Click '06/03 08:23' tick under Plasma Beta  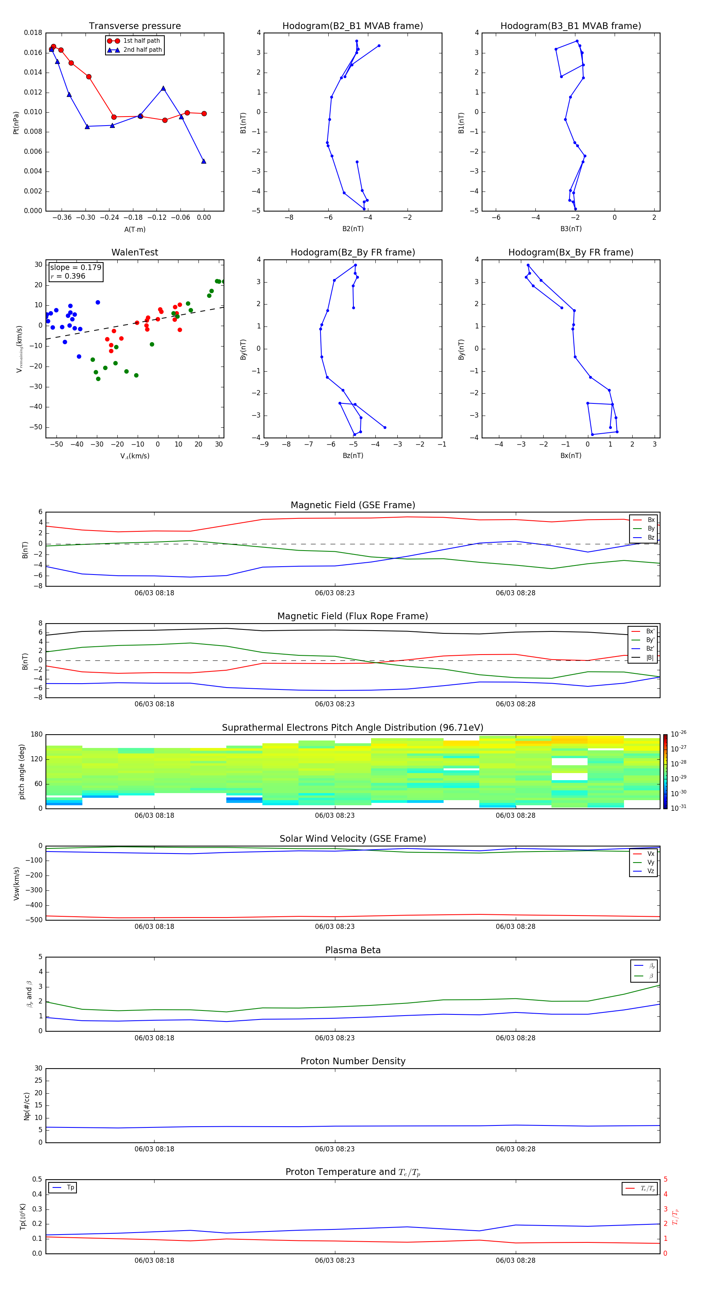pyautogui.click(x=335, y=1038)
